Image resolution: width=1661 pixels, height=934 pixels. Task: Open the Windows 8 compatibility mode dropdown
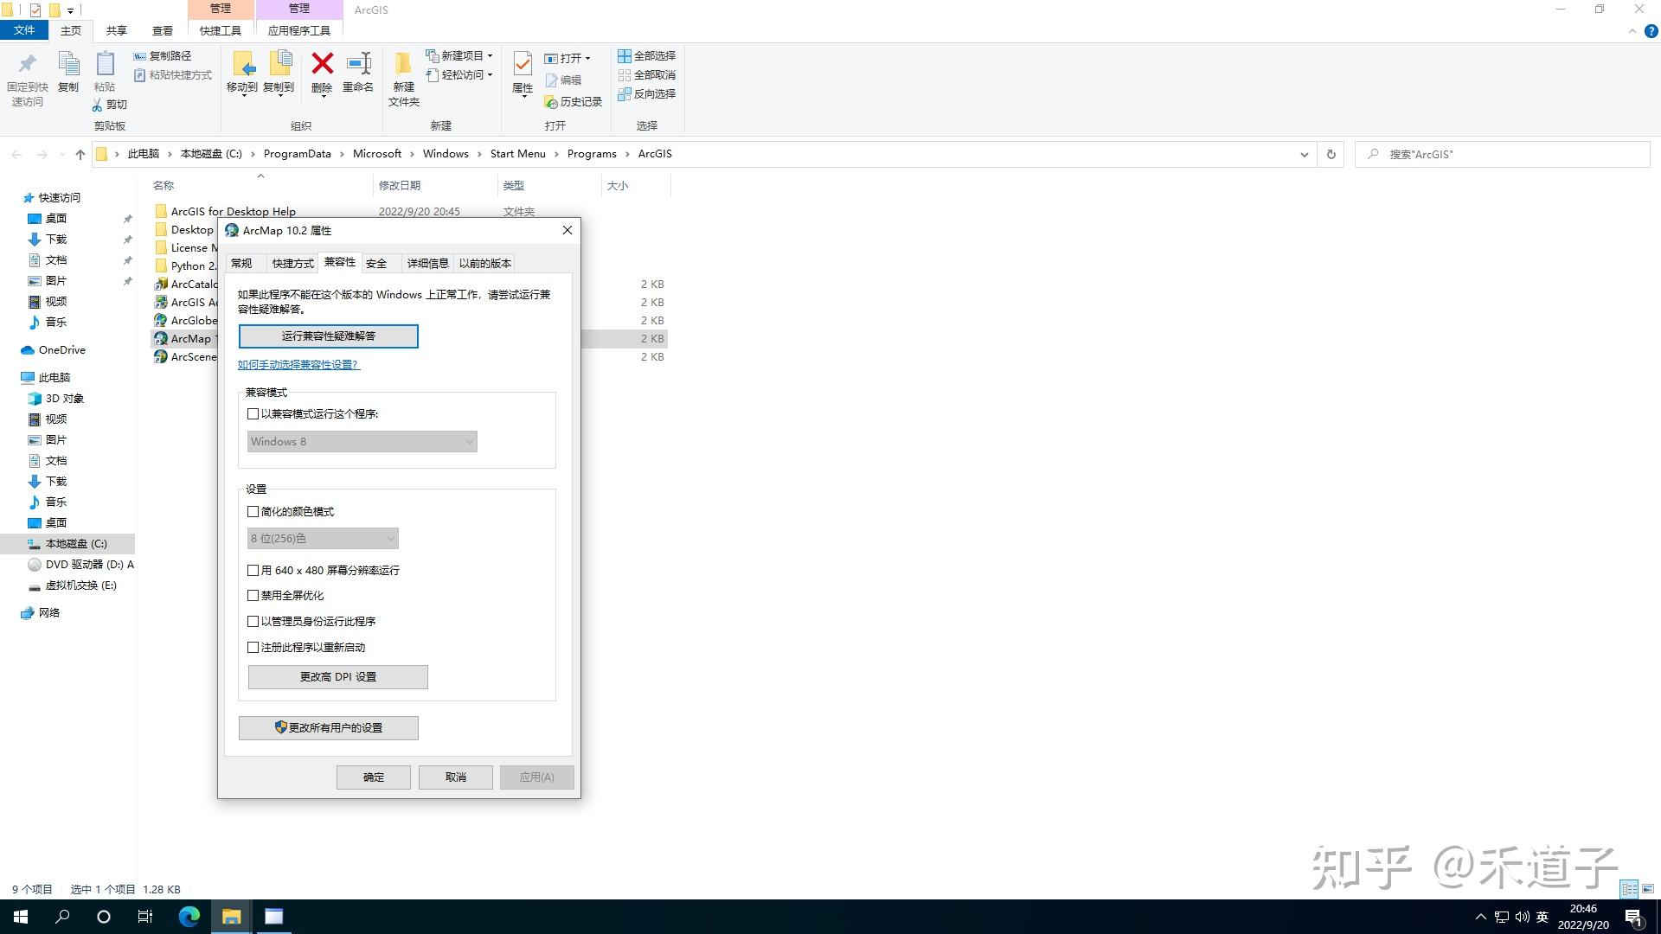[362, 441]
